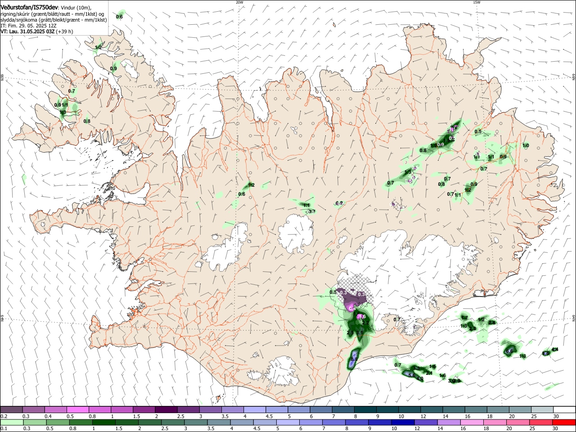Viewport: 576px width, 432px height.
Task: Click the '5.6' precipitation value off south coast
Action: [x=411, y=375]
